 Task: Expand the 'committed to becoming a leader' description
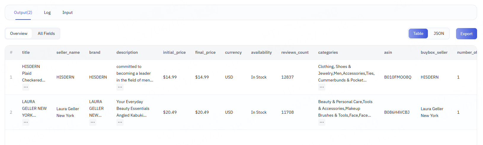pos(120,87)
